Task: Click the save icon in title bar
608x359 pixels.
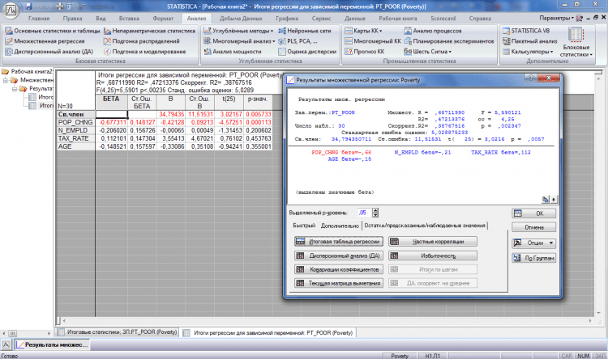Action: [x=28, y=6]
